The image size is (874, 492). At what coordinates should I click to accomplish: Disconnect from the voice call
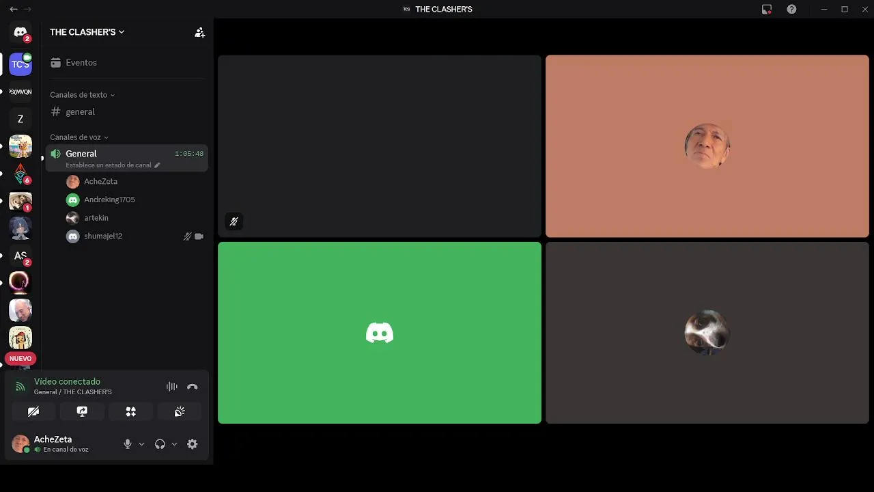pos(193,387)
